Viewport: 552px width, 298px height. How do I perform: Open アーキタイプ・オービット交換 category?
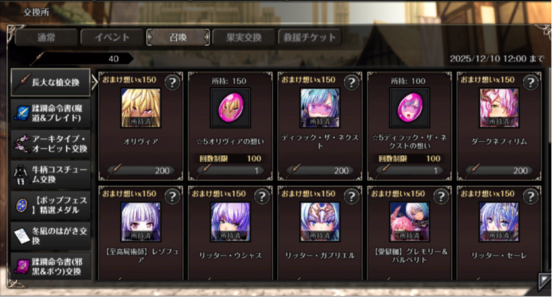[x=51, y=143]
